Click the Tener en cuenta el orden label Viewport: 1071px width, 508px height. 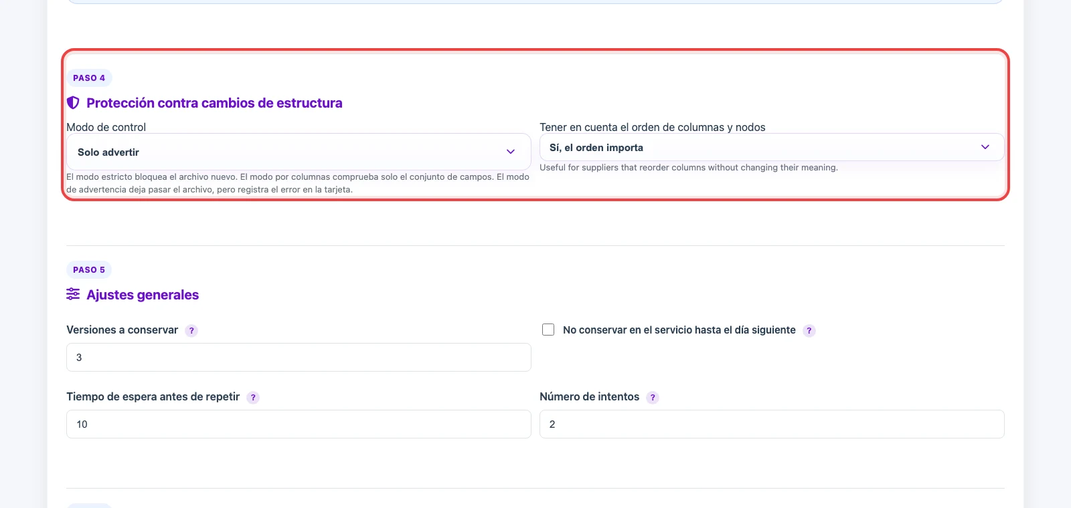pyautogui.click(x=653, y=127)
